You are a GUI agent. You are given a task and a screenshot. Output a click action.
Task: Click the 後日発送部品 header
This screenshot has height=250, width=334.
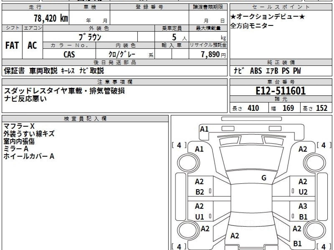(114, 62)
